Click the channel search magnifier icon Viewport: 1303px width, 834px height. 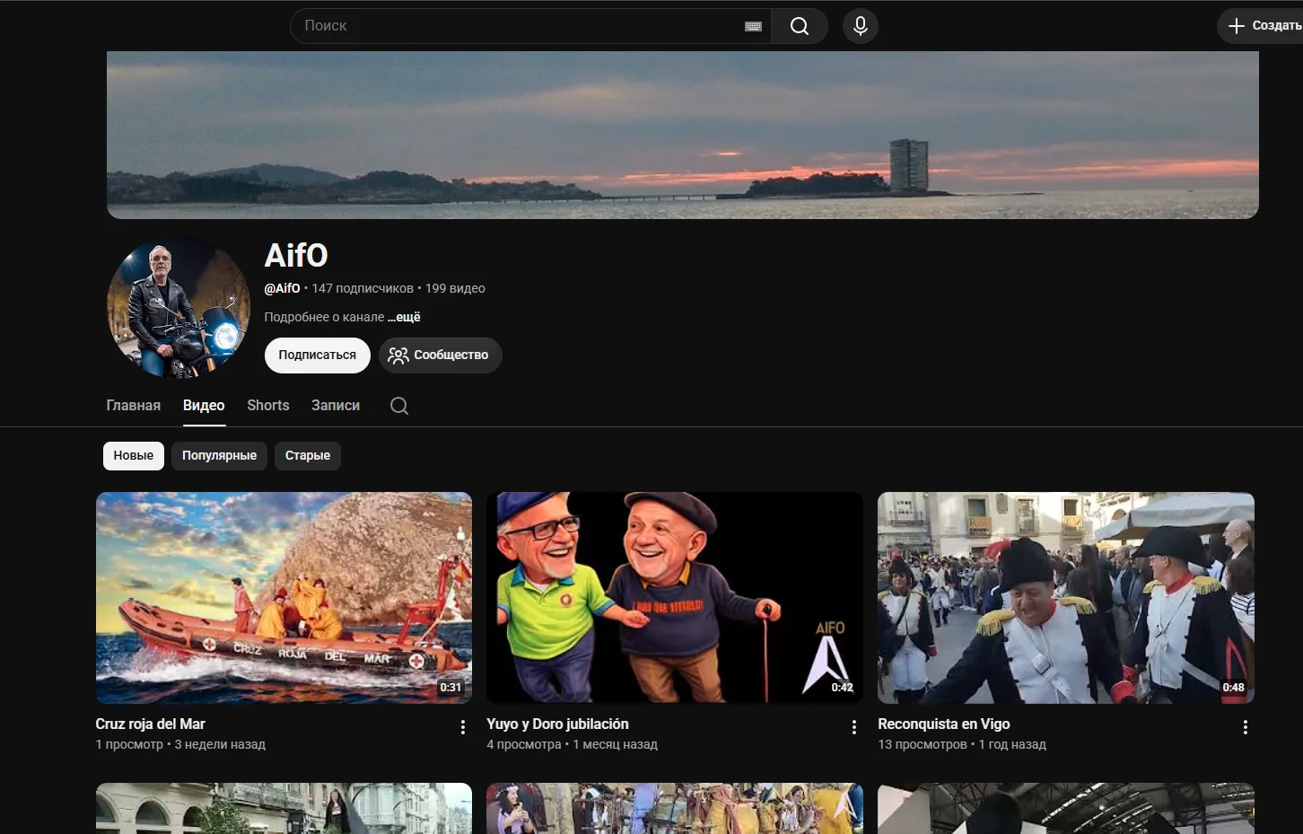tap(399, 406)
